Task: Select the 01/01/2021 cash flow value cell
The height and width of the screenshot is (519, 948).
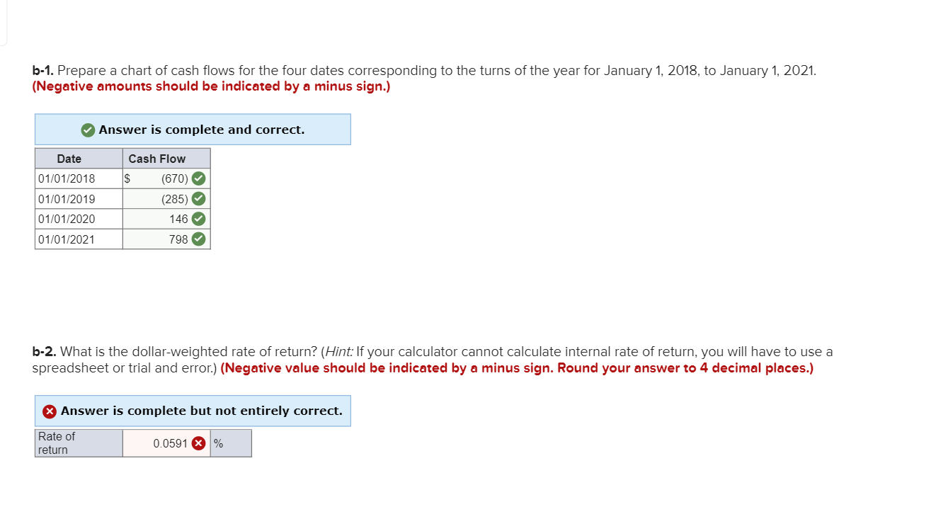Action: tap(166, 239)
